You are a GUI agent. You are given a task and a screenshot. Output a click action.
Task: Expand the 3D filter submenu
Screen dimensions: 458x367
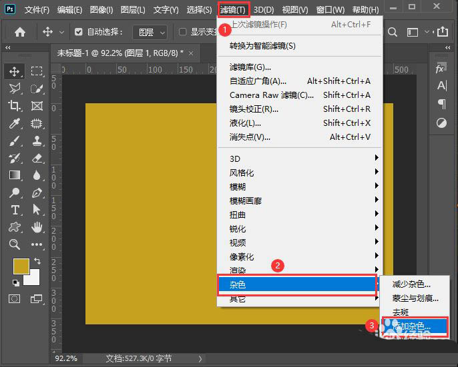point(300,159)
